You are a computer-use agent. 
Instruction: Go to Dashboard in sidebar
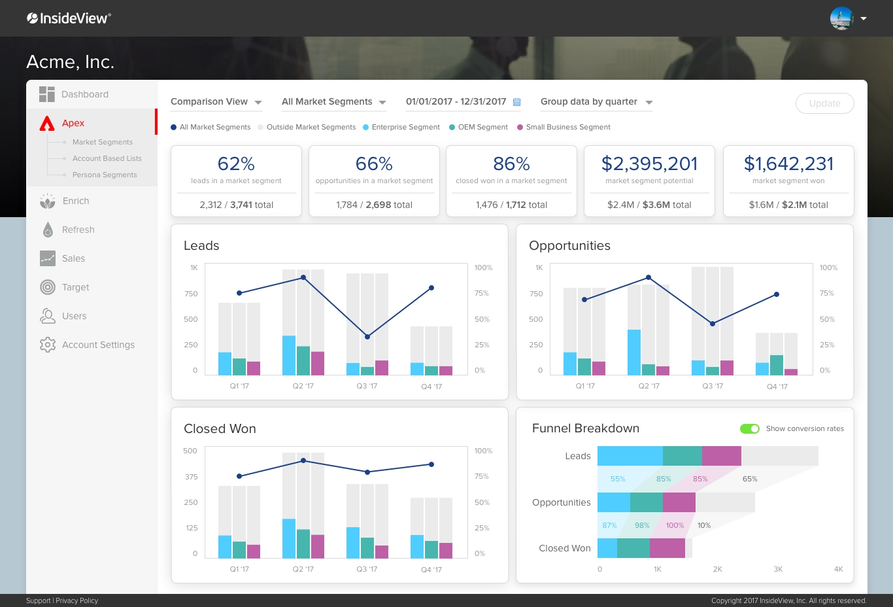pyautogui.click(x=85, y=94)
